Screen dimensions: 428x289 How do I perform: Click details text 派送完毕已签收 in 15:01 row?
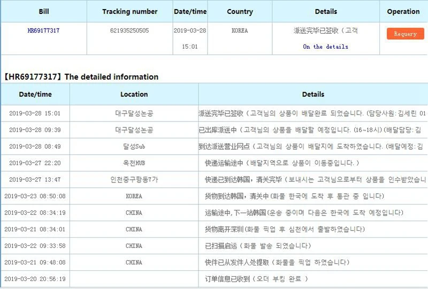[x=221, y=113]
